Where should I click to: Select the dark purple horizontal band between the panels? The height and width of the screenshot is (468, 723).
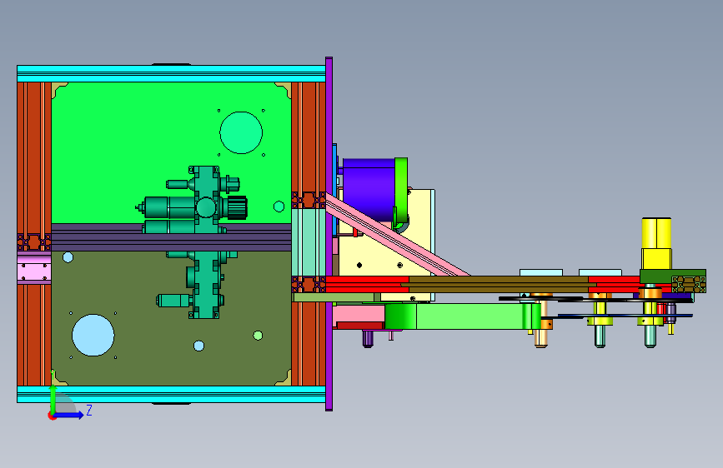coord(171,237)
